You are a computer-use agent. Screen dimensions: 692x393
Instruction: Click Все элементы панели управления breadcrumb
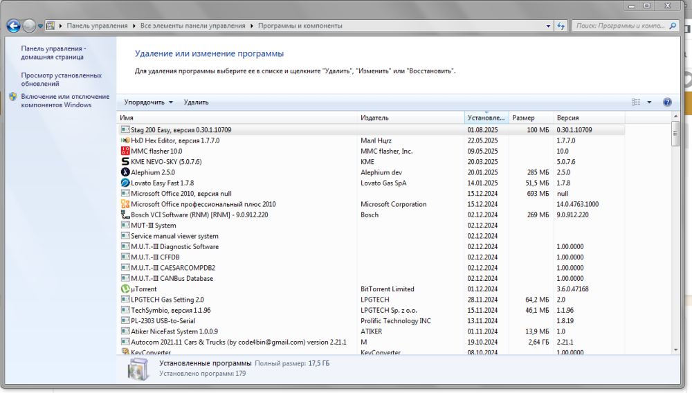(x=192, y=26)
